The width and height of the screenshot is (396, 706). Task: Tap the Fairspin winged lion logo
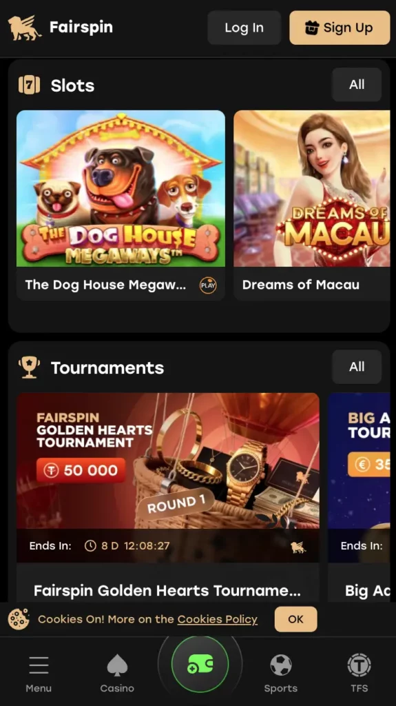(24, 28)
